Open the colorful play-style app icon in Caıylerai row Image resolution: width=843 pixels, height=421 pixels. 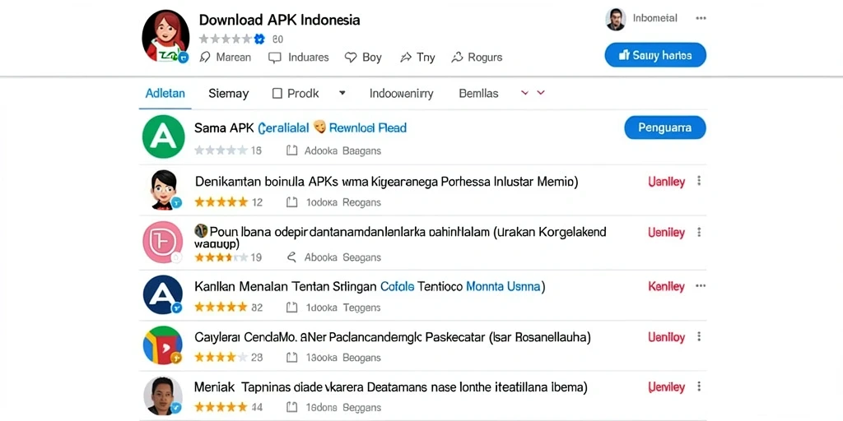(163, 345)
